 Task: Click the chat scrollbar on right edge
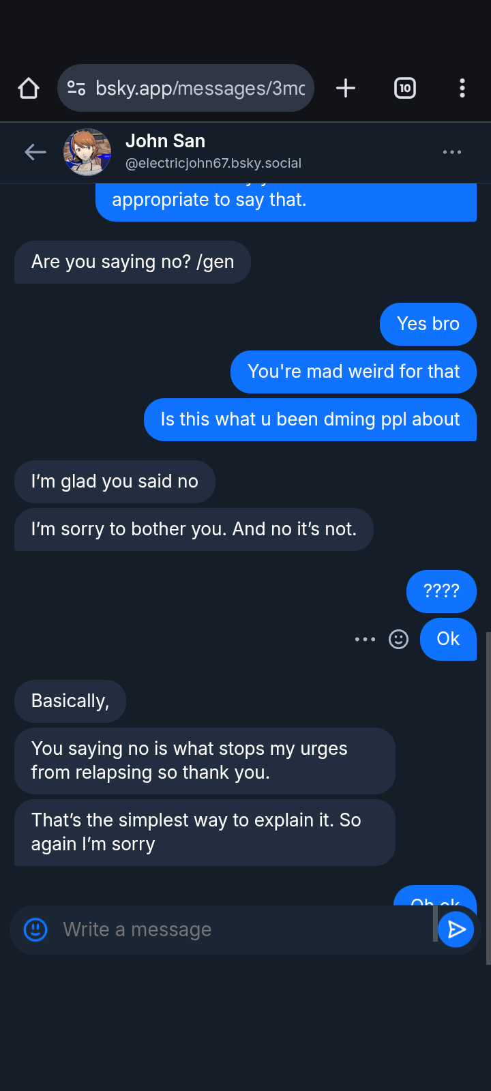(488, 798)
